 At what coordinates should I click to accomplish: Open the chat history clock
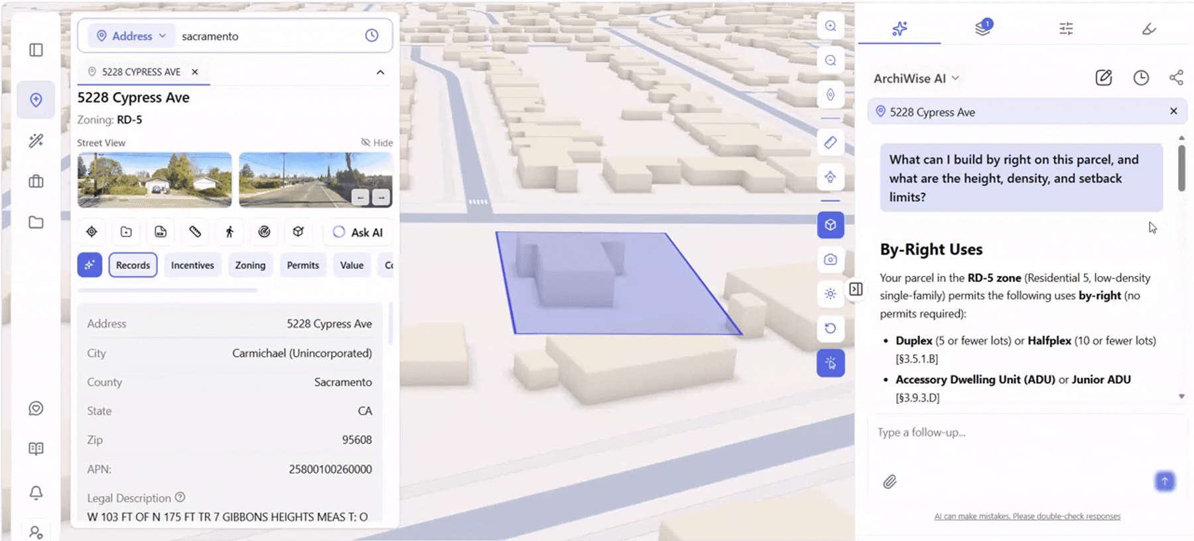tap(1141, 78)
